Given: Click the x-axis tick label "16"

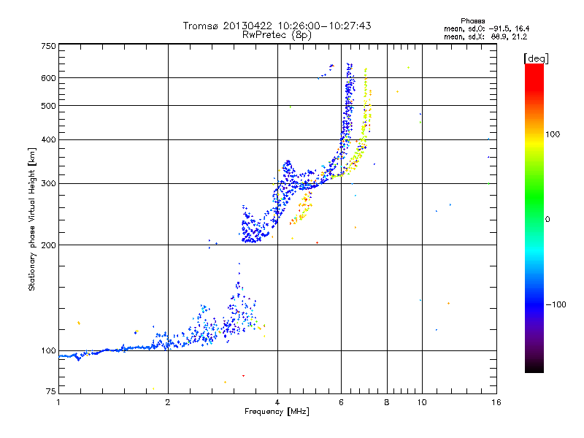Looking at the screenshot, I should click(496, 402).
